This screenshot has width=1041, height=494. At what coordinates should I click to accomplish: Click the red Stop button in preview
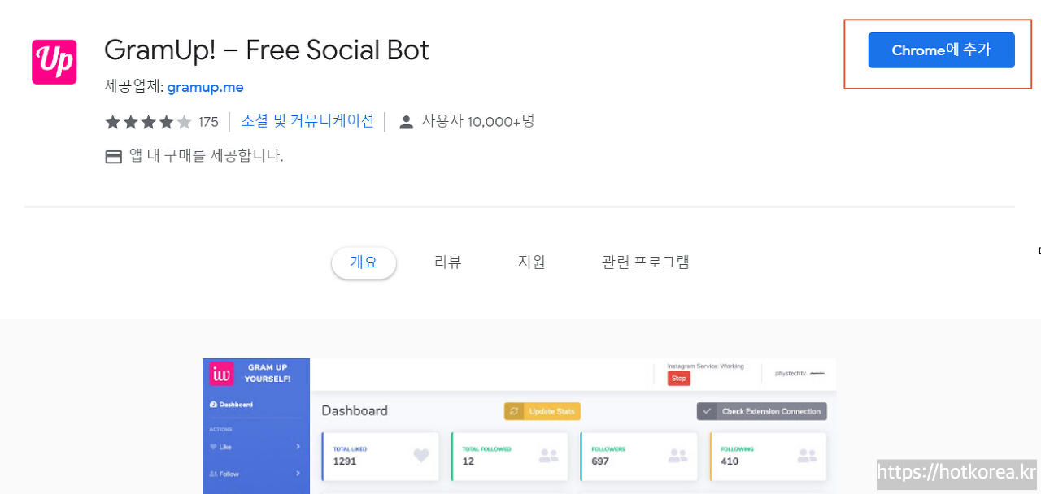pyautogui.click(x=678, y=378)
